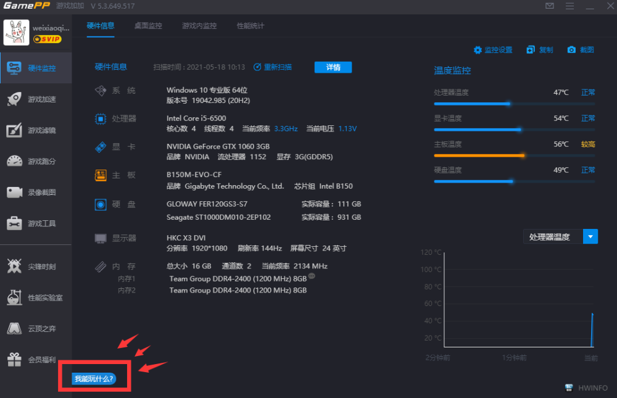The width and height of the screenshot is (617, 398).
Task: Click the scan time 2021-05-18 10:13
Action: click(215, 67)
